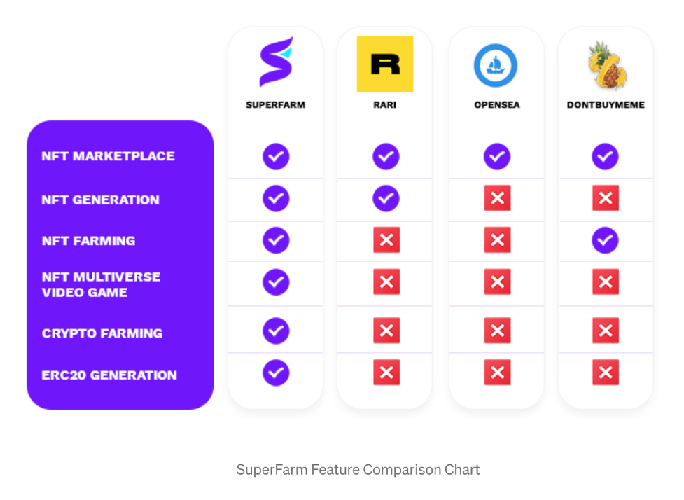The width and height of the screenshot is (684, 500).
Task: Select the CRYPTO FARMING feature label
Action: point(102,333)
